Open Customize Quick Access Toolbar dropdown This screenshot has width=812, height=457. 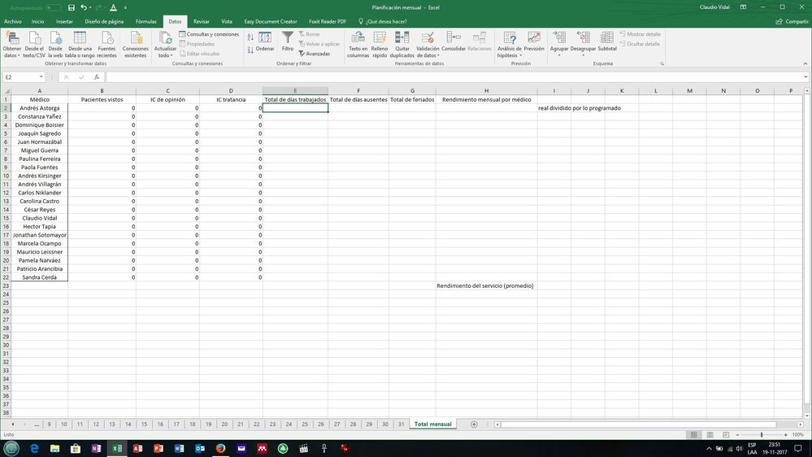click(125, 8)
